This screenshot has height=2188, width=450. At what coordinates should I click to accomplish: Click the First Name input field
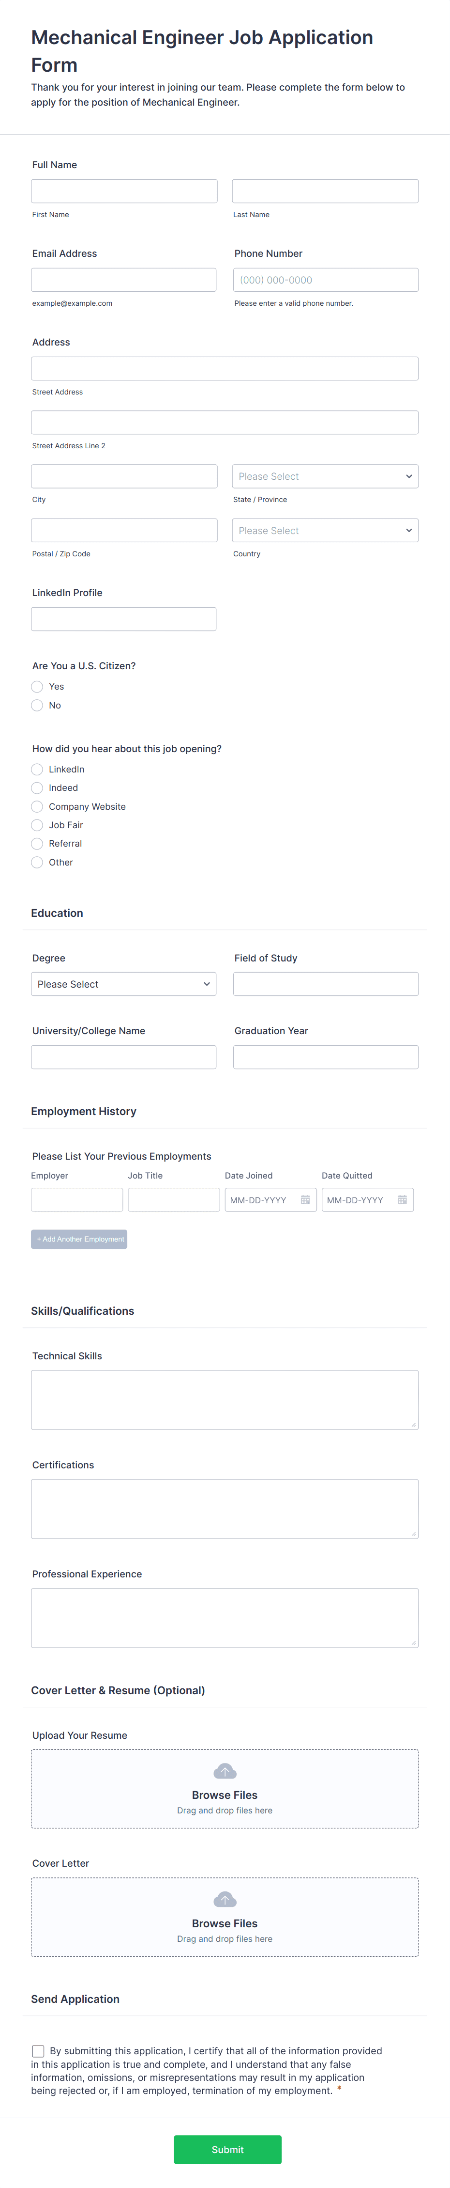click(124, 190)
